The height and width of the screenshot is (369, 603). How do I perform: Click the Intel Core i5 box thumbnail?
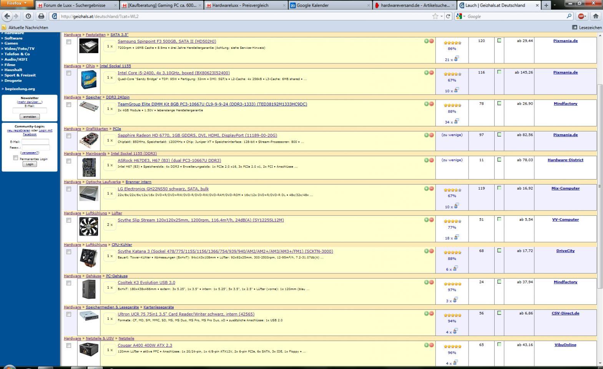[89, 80]
